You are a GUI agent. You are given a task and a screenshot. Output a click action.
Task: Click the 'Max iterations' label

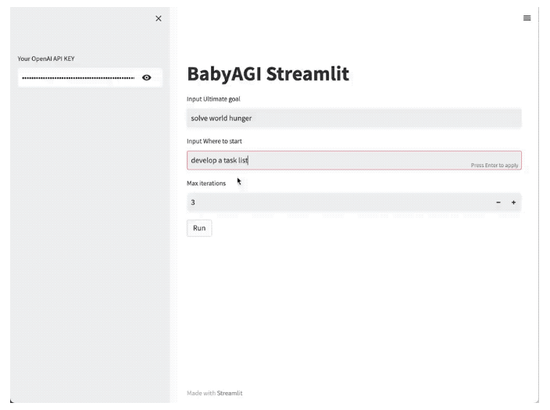[206, 183]
